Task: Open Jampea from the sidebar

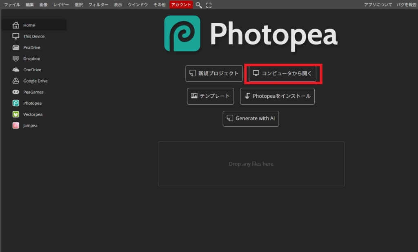Action: point(30,125)
